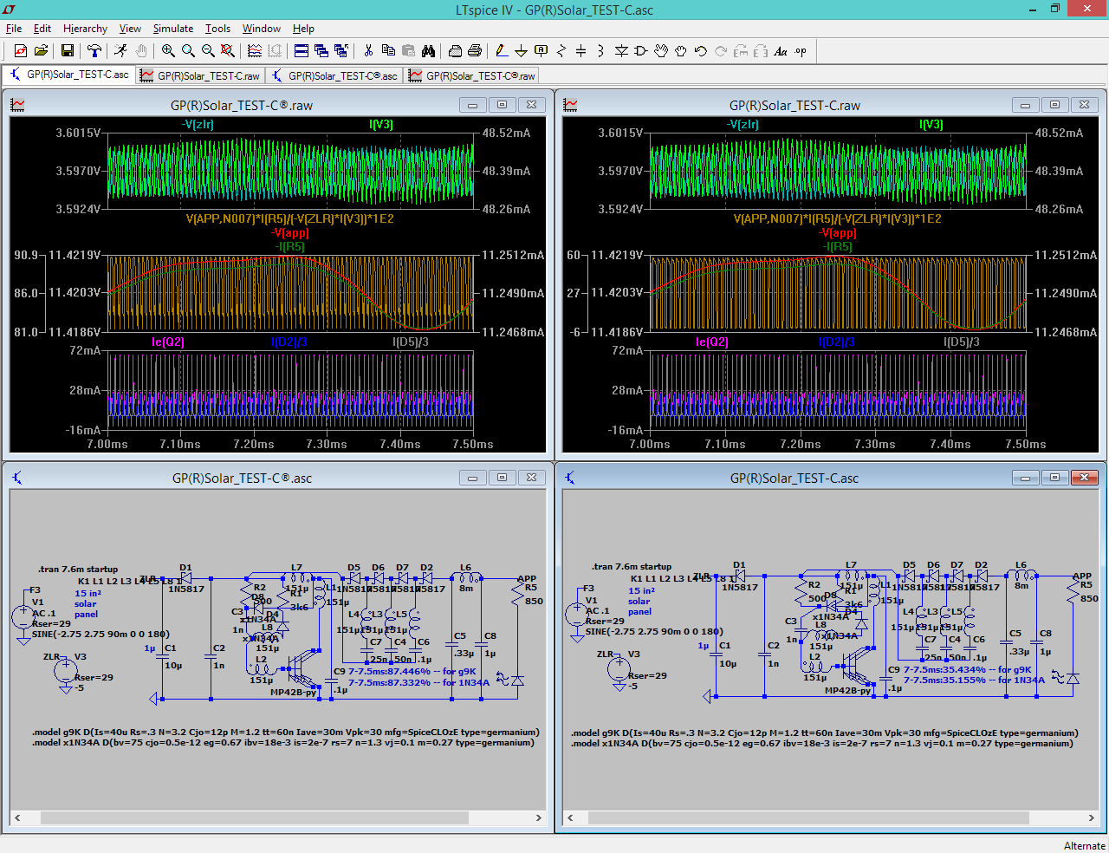The width and height of the screenshot is (1109, 853).
Task: Close the GP(R)Solar_TEST-C.asc schematic window
Action: pos(1084,478)
